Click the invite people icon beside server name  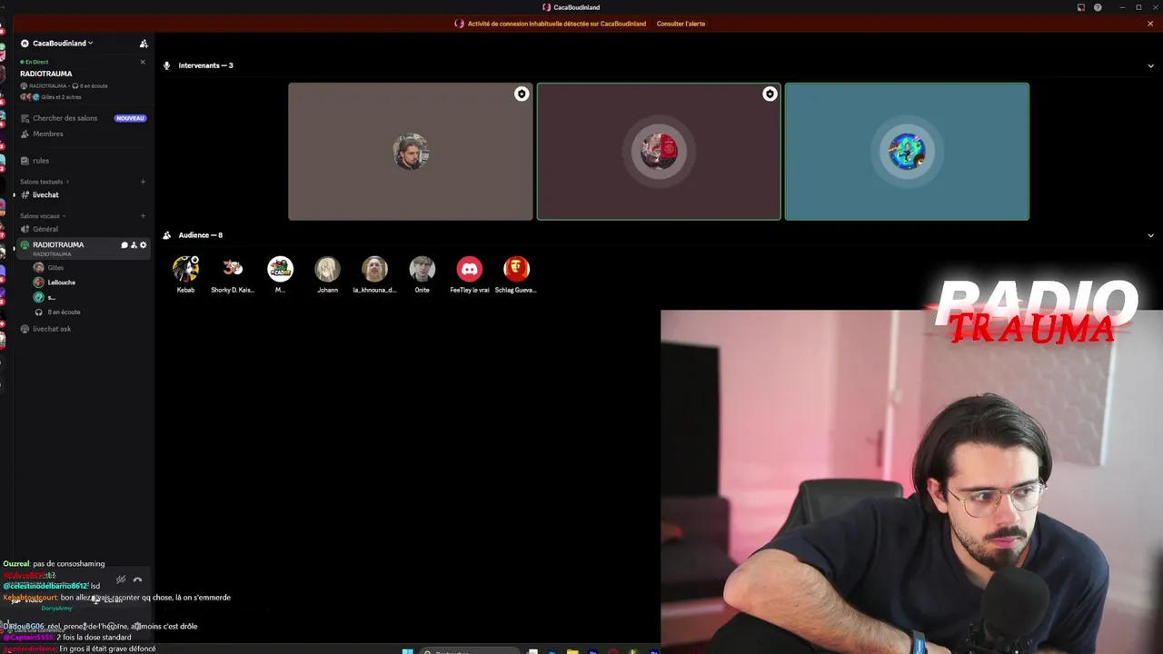click(143, 44)
